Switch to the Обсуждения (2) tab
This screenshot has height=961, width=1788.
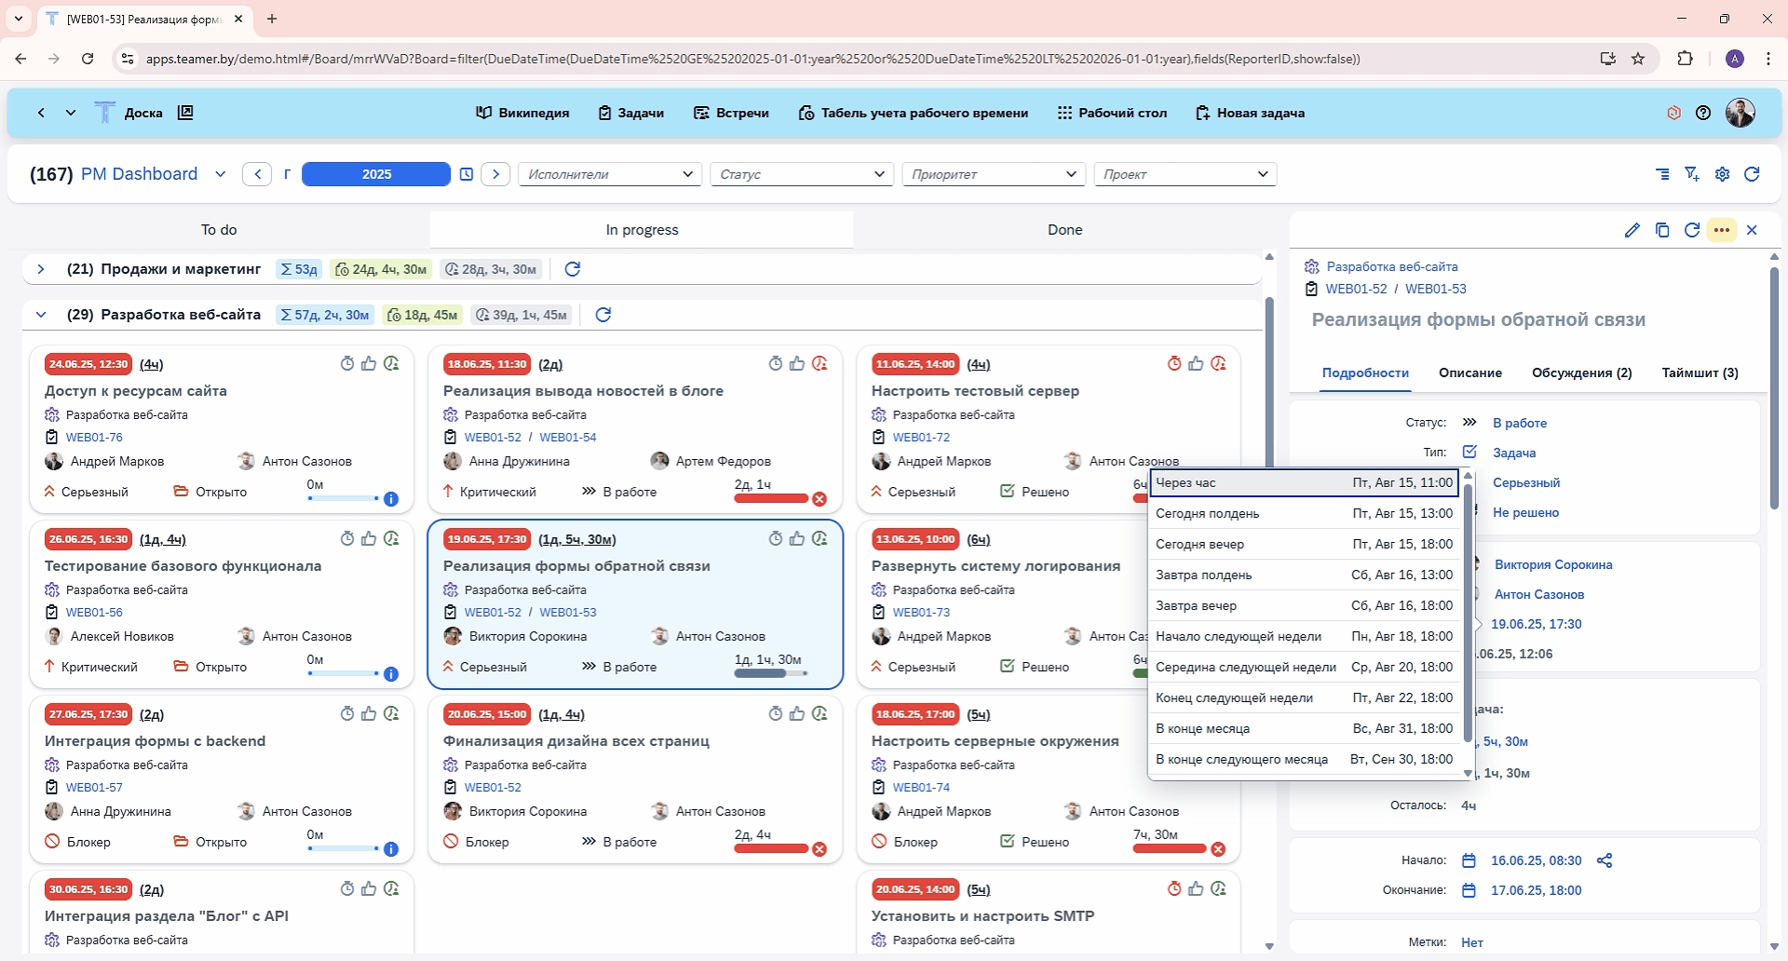(1581, 372)
